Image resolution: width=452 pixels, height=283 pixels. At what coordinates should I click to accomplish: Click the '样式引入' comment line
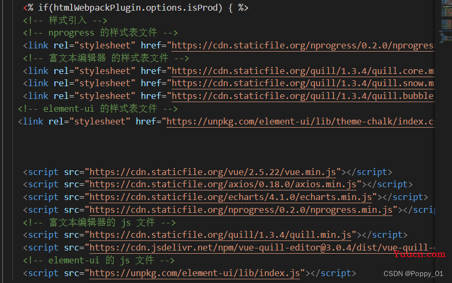[65, 20]
